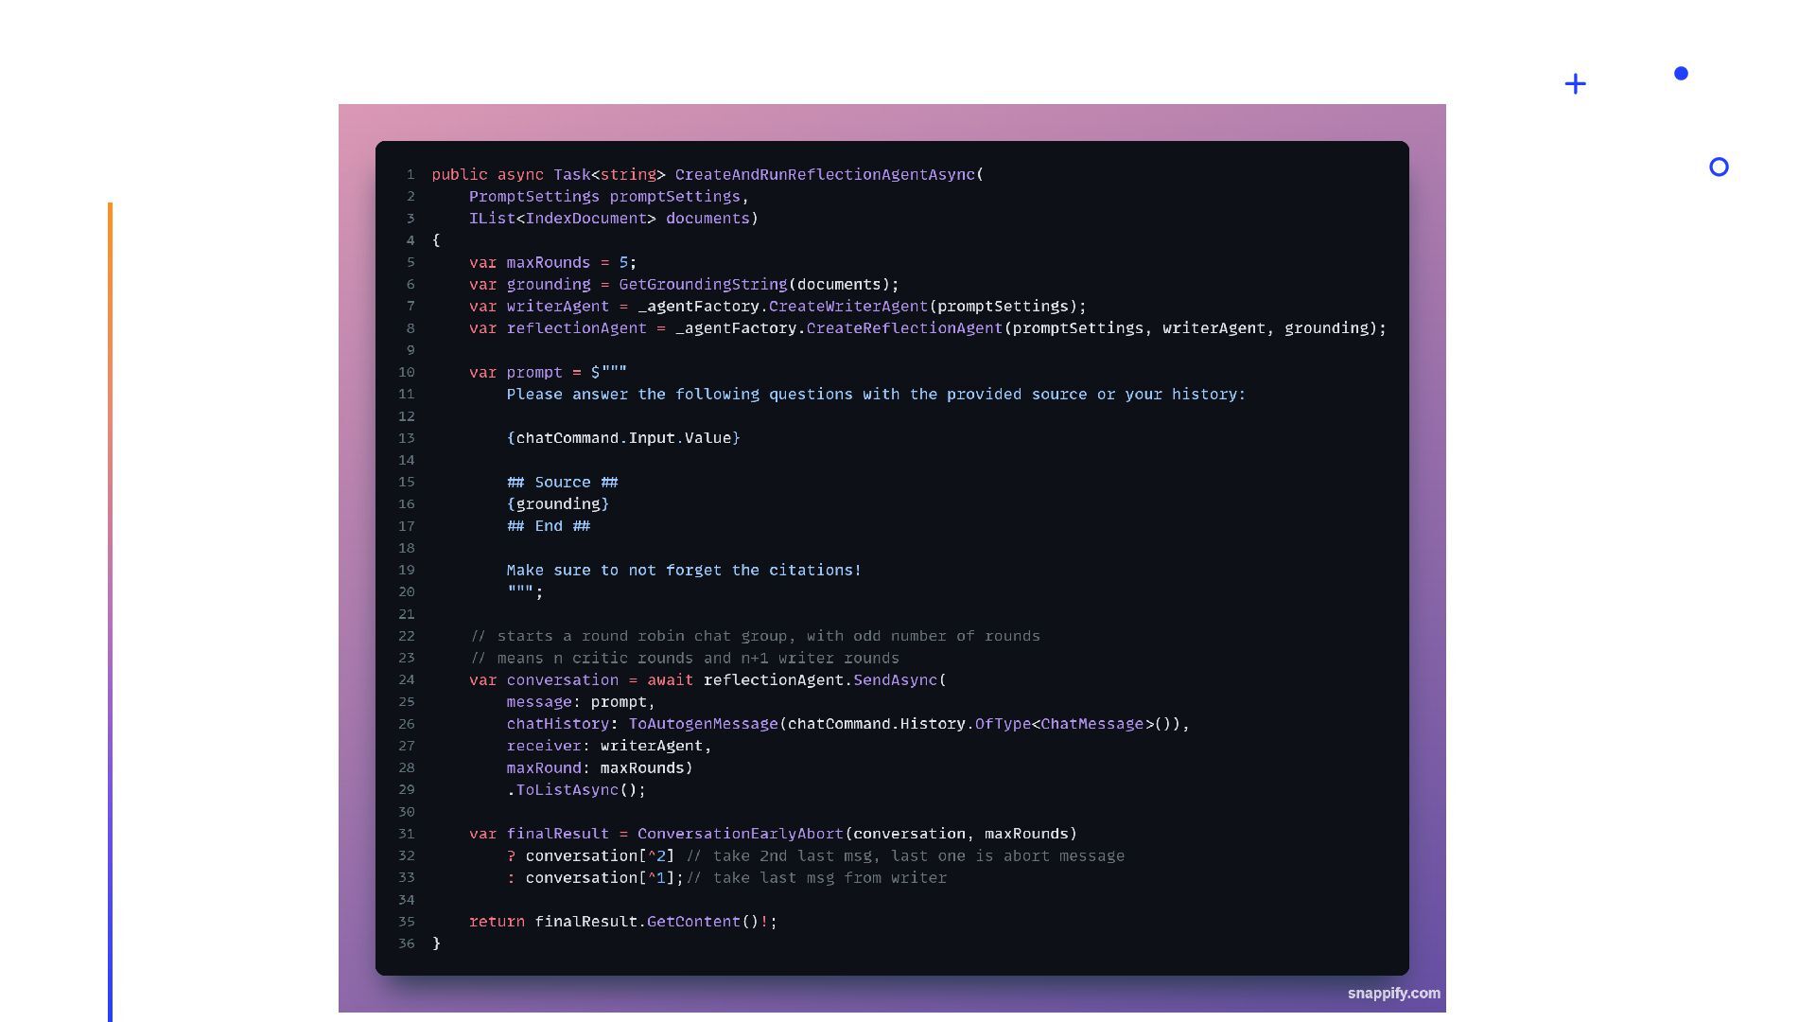Viewport: 1816px width, 1022px height.
Task: Click line number 36 in the gutter
Action: point(407,943)
